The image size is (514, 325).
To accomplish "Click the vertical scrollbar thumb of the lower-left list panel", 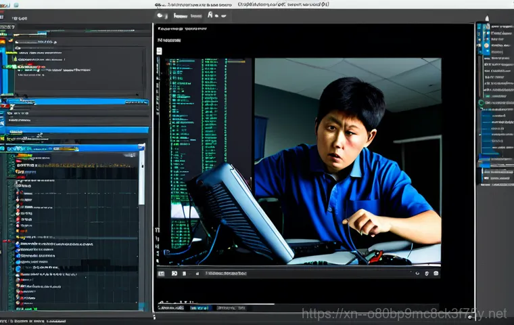I will (x=141, y=177).
